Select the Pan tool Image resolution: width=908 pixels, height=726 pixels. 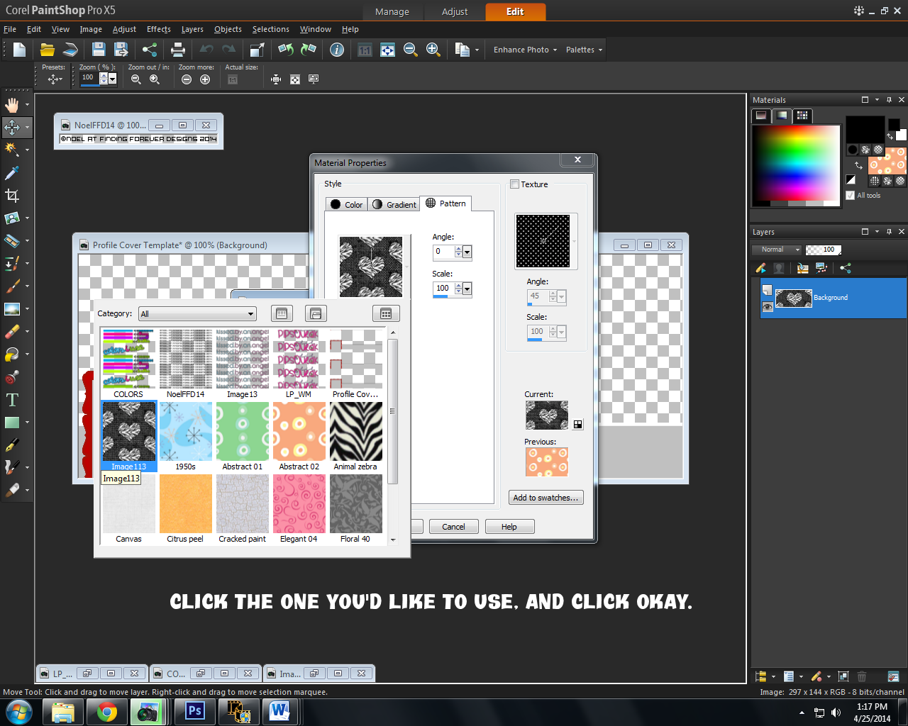coord(11,104)
